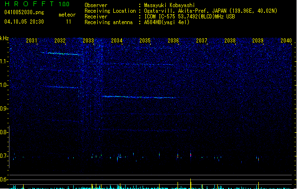Click the 'Receiver' field label
Viewport: 297px width, 189px height.
pyautogui.click(x=96, y=17)
